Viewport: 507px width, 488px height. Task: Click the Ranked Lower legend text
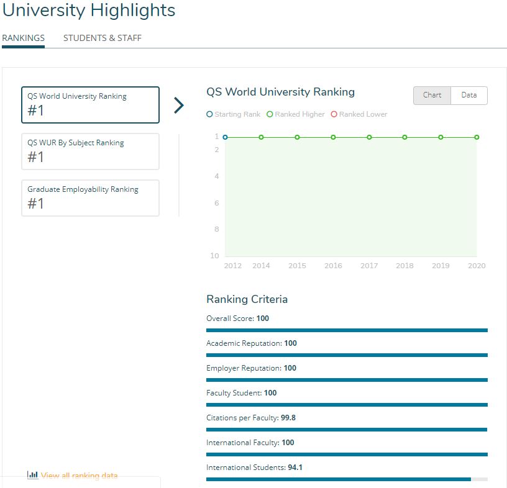(363, 114)
